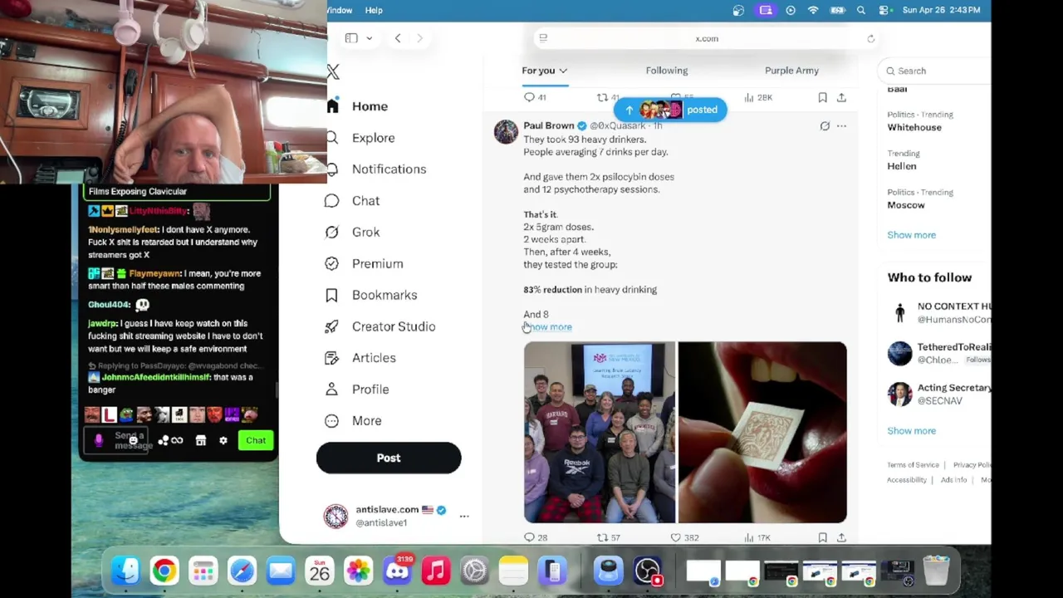Click the Post button
Viewport: 1063px width, 598px height.
tap(389, 458)
